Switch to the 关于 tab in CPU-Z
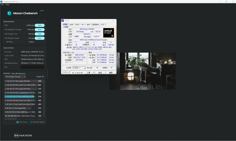This screenshot has width=236, height=141. click(103, 24)
